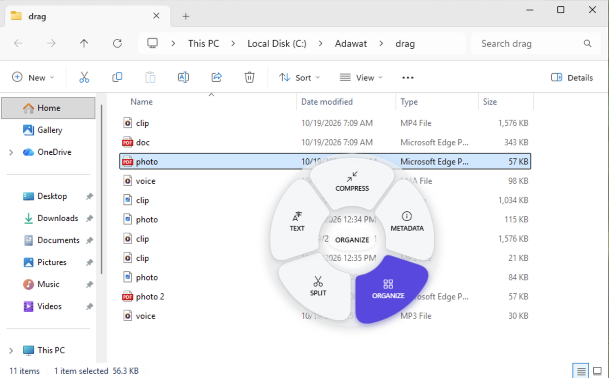
Task: Click the Rename toolbar icon
Action: pyautogui.click(x=183, y=77)
